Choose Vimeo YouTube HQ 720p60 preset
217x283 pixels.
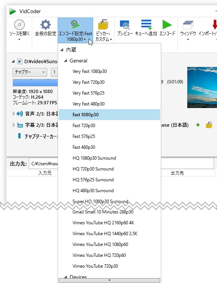coord(109,255)
